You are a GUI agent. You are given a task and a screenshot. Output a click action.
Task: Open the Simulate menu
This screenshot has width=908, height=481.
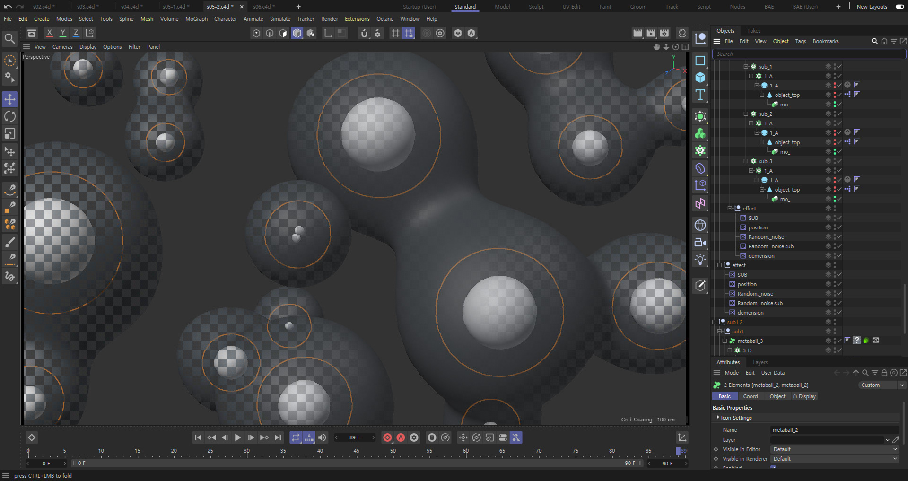(x=280, y=19)
